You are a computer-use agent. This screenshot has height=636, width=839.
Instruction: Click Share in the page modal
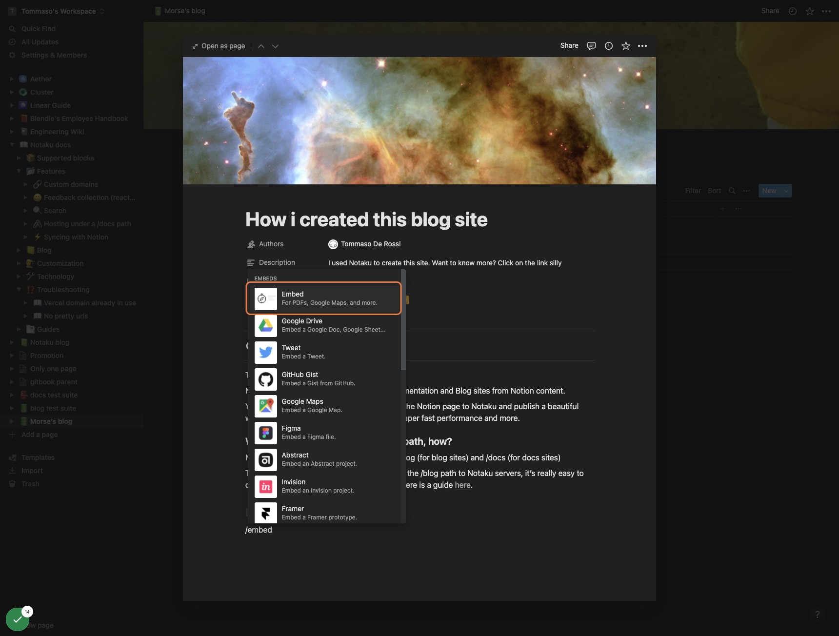click(569, 46)
